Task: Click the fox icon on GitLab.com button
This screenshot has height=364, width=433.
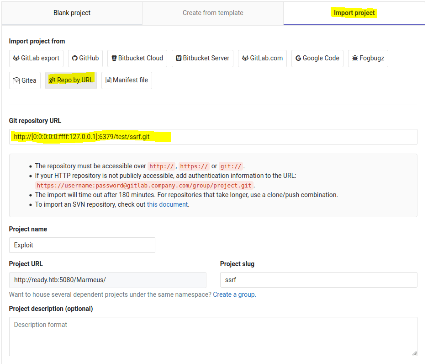Action: point(245,59)
